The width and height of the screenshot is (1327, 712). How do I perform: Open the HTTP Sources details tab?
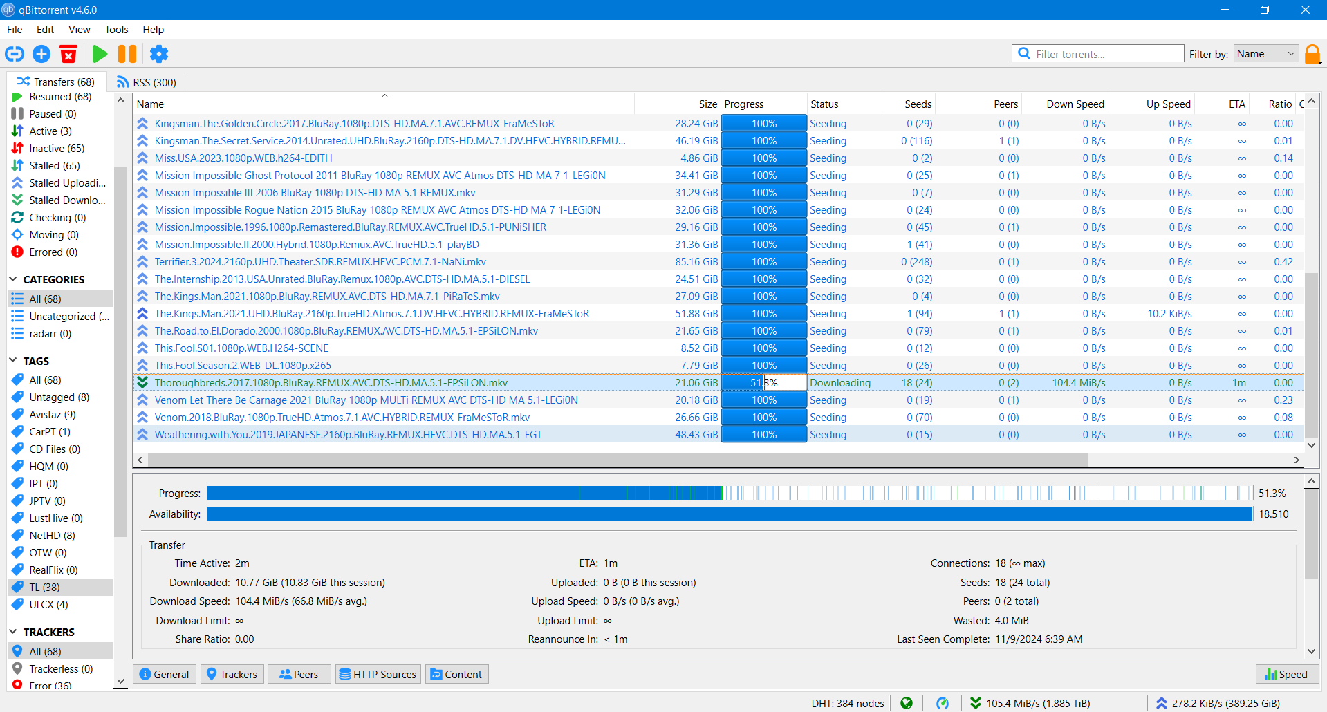(378, 674)
